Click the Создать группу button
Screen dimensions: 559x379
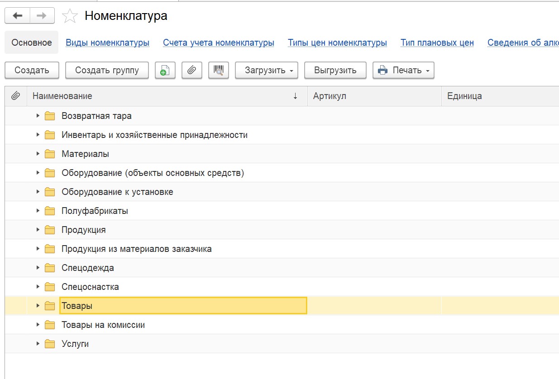(107, 70)
